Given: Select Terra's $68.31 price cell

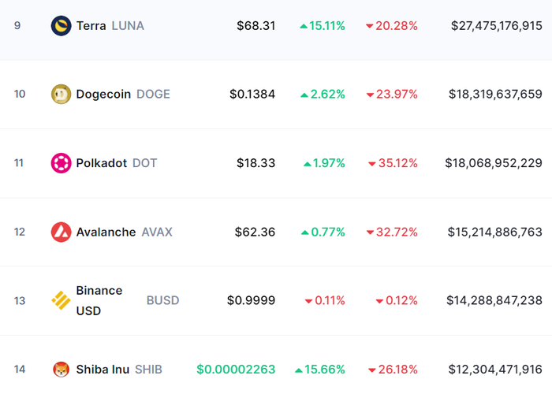Looking at the screenshot, I should click(x=256, y=26).
